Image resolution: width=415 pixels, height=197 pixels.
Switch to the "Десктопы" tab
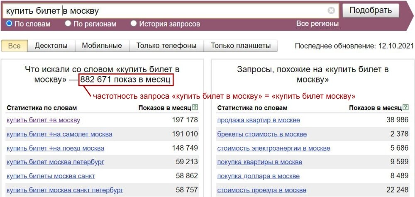(51, 46)
